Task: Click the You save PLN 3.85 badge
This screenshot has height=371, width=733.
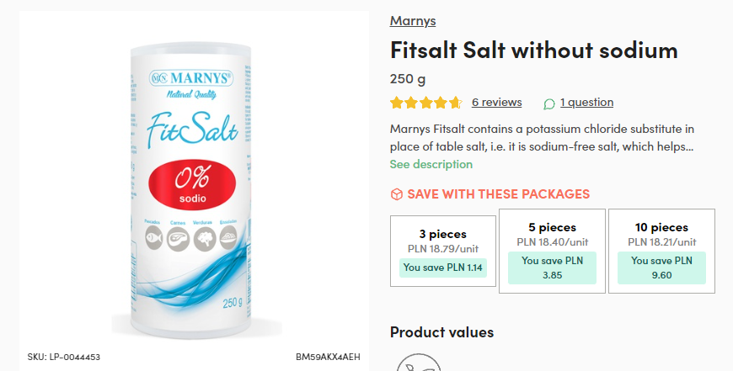Action: pos(552,268)
